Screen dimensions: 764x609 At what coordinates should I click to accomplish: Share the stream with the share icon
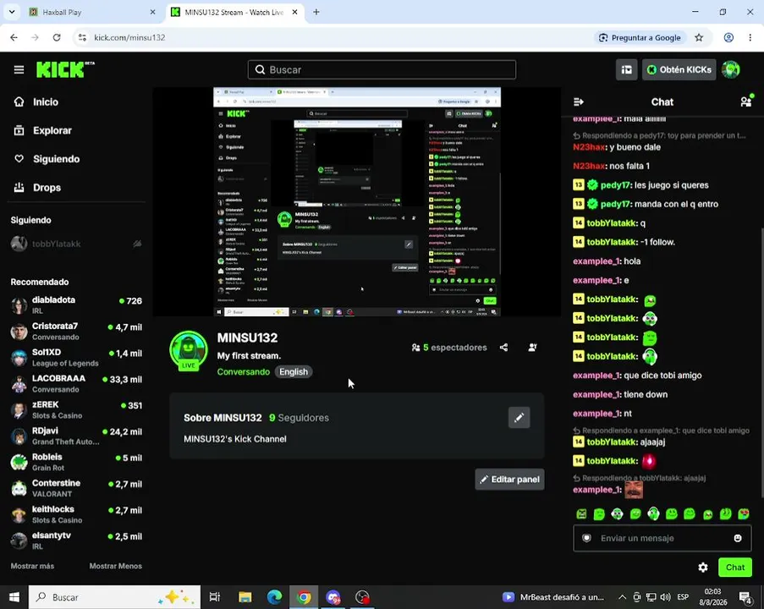point(503,348)
